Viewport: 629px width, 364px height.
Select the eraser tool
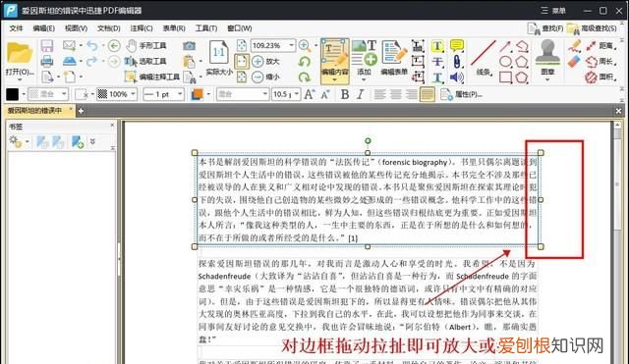pos(574,62)
